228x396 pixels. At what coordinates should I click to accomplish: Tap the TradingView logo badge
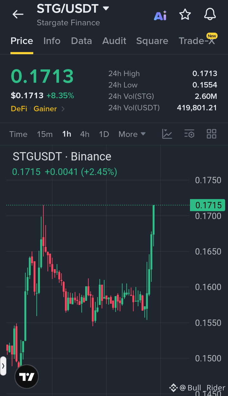27,377
